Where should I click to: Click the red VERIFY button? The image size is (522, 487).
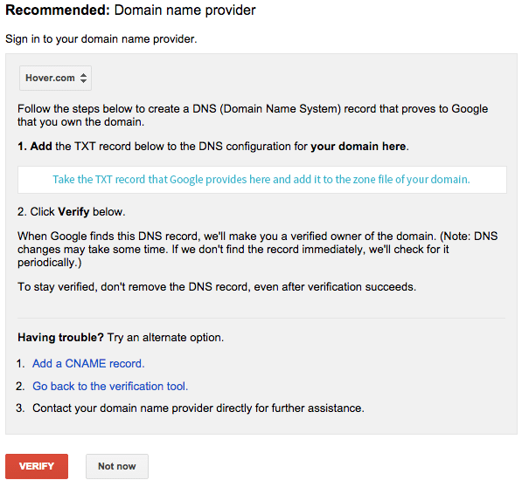click(37, 466)
